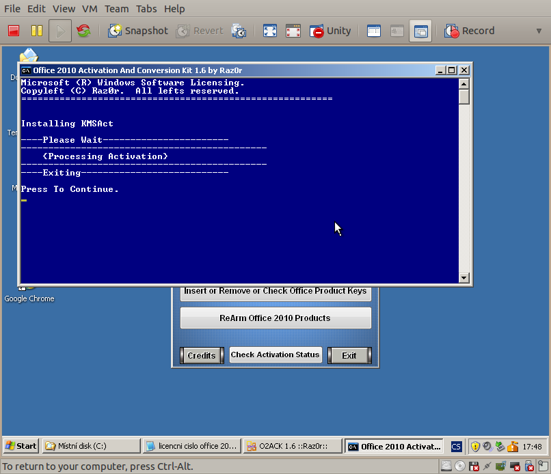Open the Credits button in O2ACK
This screenshot has height=474, width=551.
click(202, 355)
